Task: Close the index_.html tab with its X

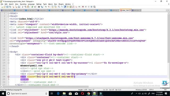Action: (130, 10)
